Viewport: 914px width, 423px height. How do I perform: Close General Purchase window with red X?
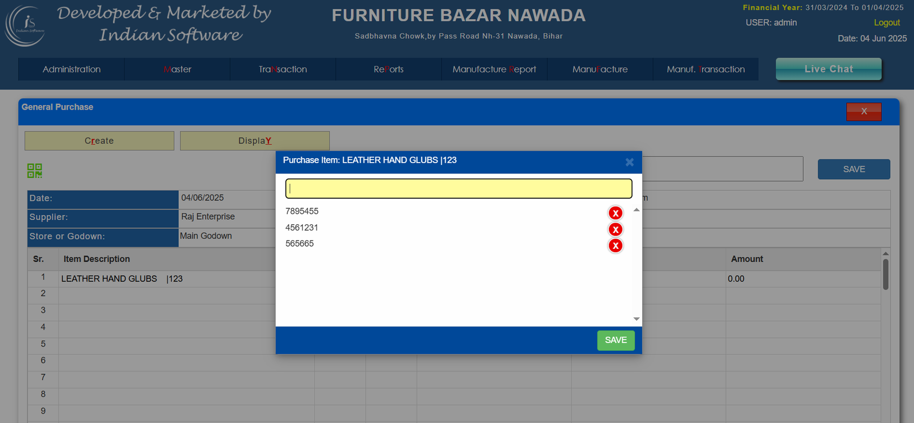coord(863,111)
